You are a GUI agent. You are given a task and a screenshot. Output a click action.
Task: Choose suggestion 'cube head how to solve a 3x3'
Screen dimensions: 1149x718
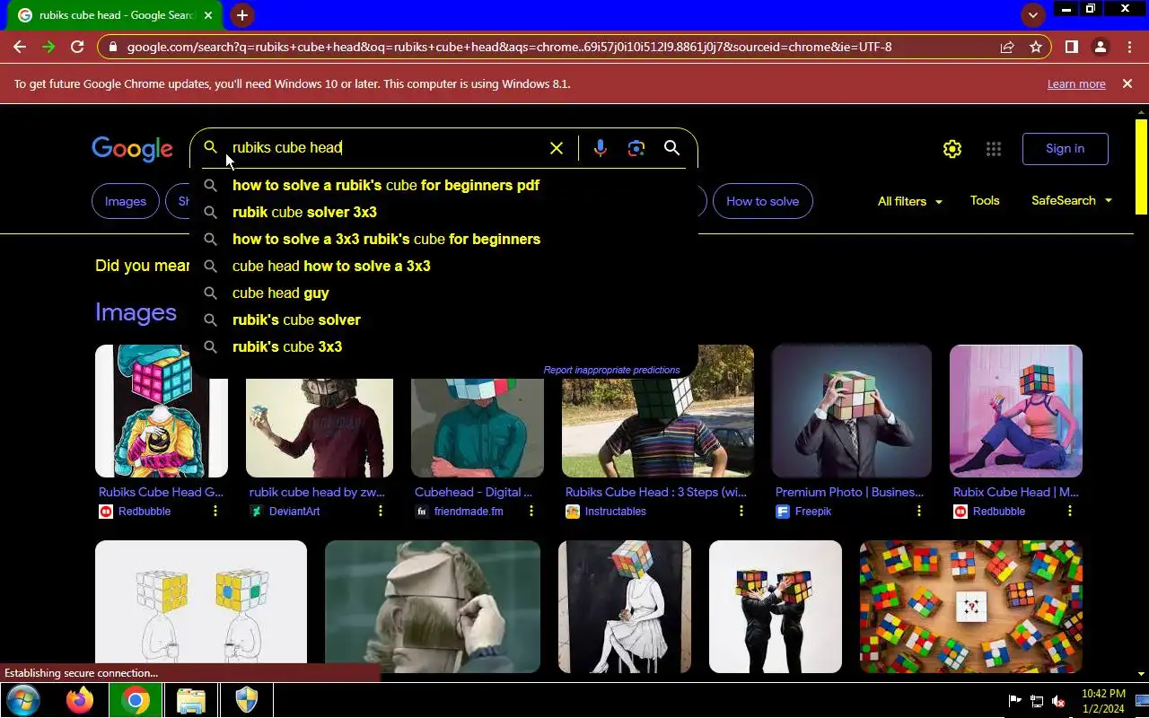[x=443, y=266]
